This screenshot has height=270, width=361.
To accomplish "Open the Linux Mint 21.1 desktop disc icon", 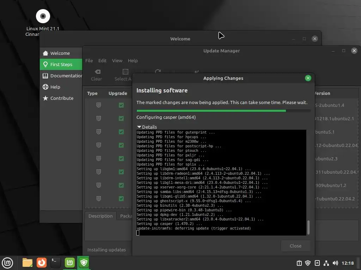I will pos(43,16).
